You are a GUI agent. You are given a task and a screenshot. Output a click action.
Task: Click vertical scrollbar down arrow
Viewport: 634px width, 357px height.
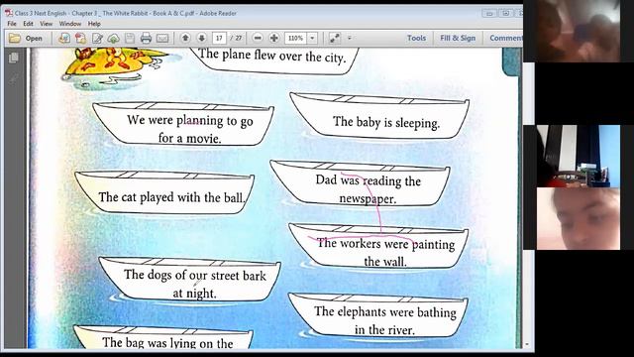tap(526, 344)
